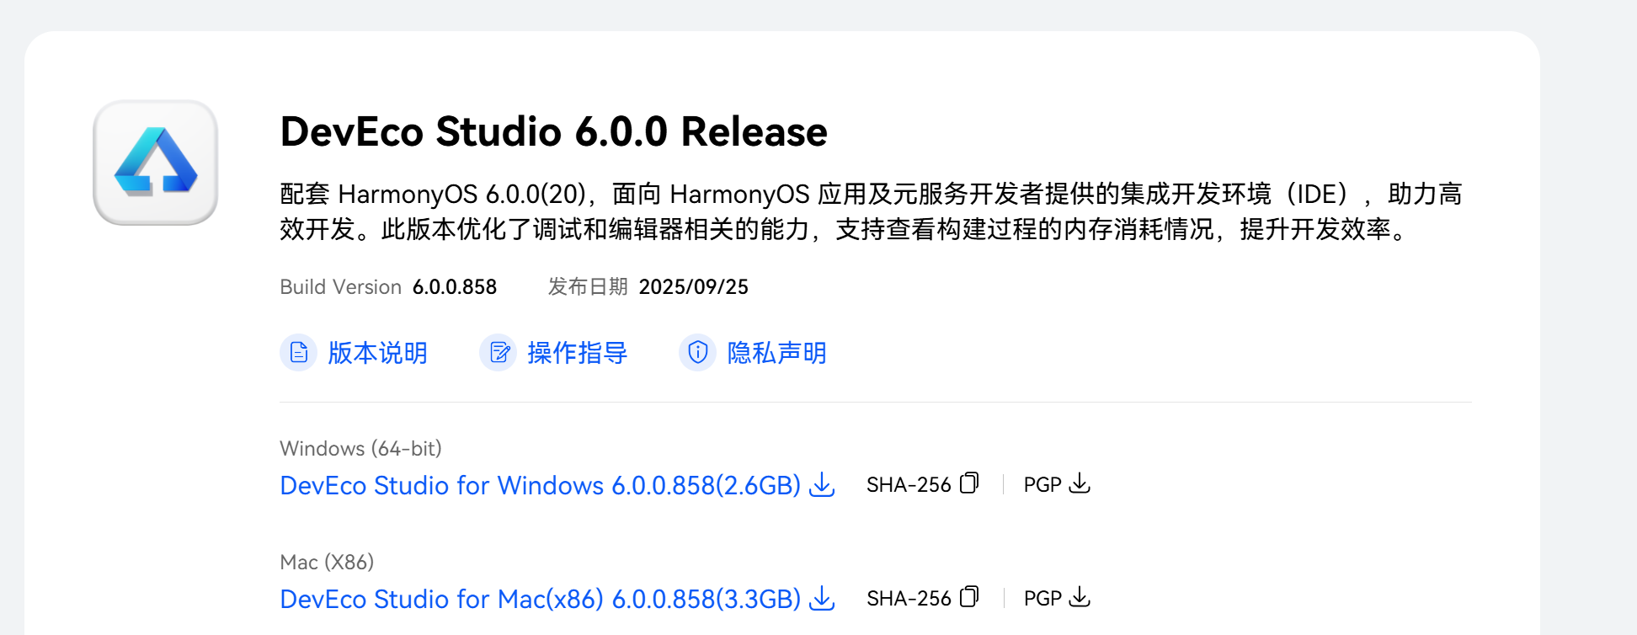Open the 版本说明 release notes link
The height and width of the screenshot is (635, 1637).
[x=377, y=353]
